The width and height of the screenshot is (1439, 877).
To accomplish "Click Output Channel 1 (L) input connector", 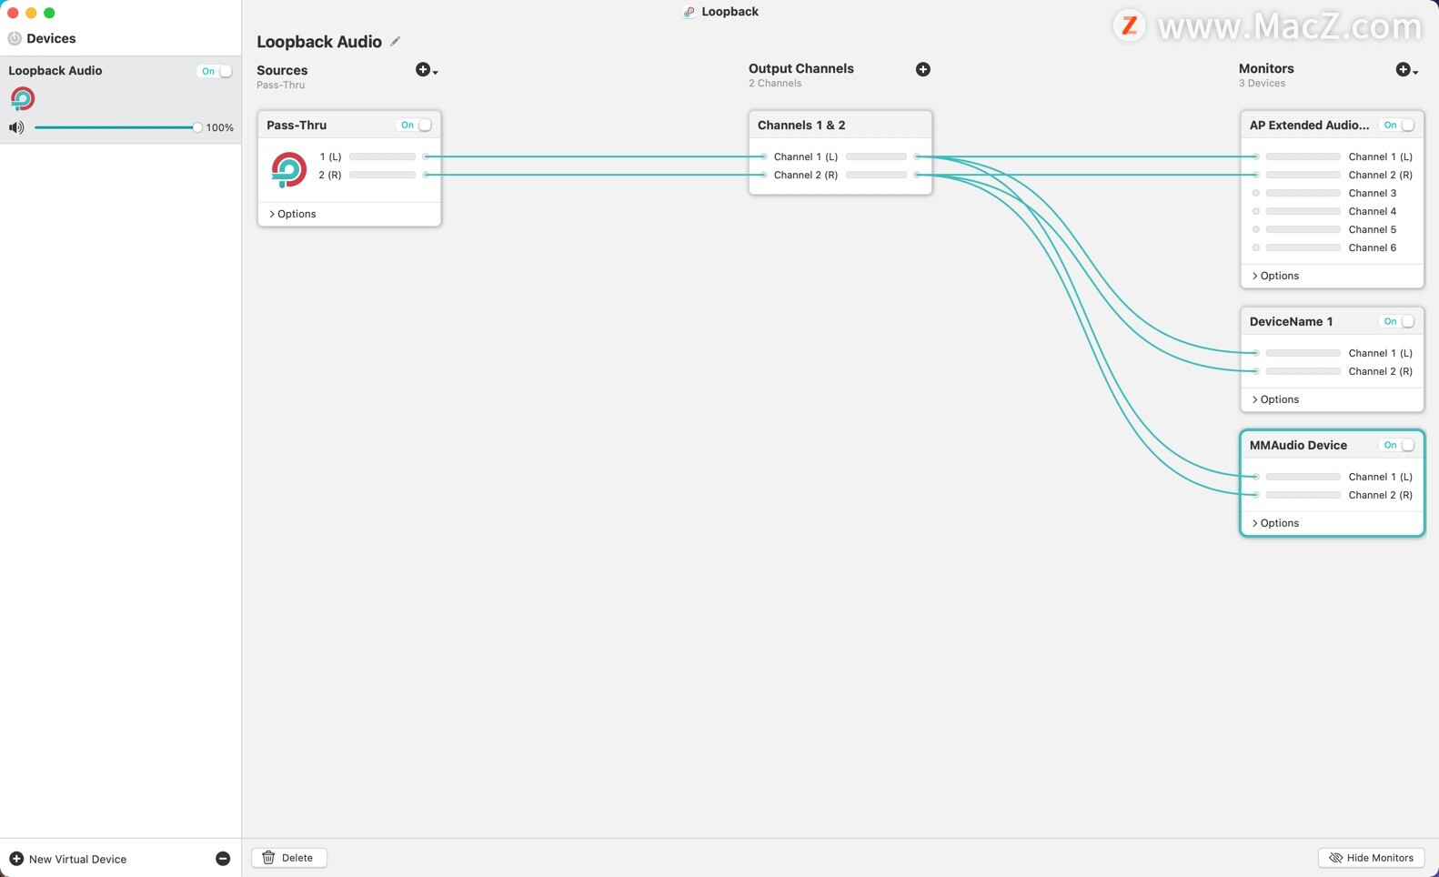I will point(763,156).
